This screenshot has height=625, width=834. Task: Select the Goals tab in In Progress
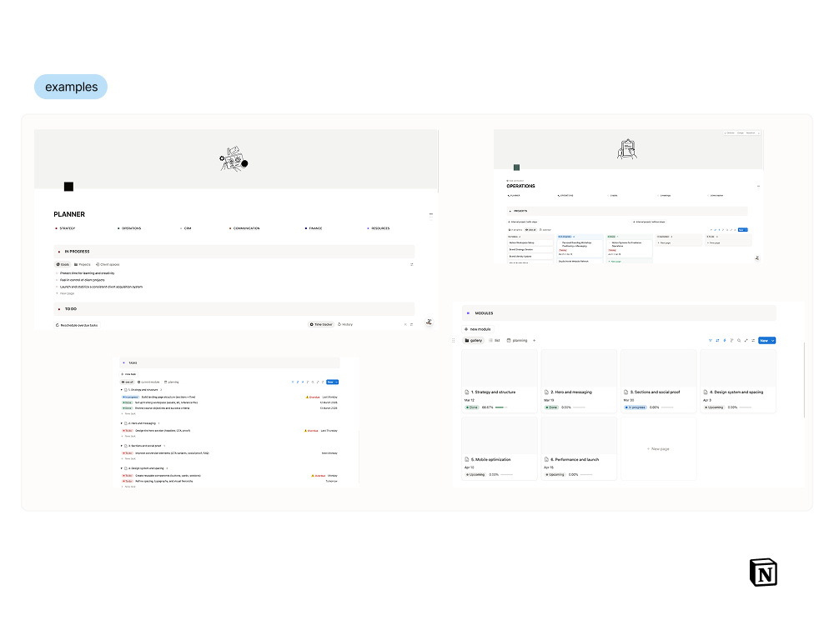[x=63, y=265]
